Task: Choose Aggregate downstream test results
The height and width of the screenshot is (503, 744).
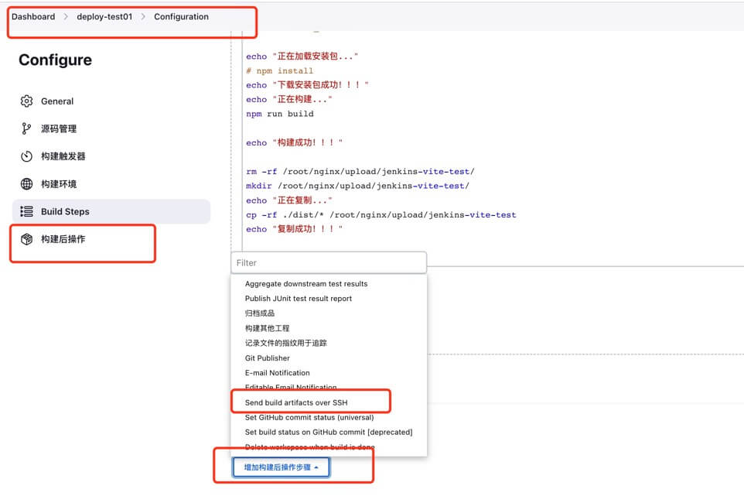Action: pos(306,284)
